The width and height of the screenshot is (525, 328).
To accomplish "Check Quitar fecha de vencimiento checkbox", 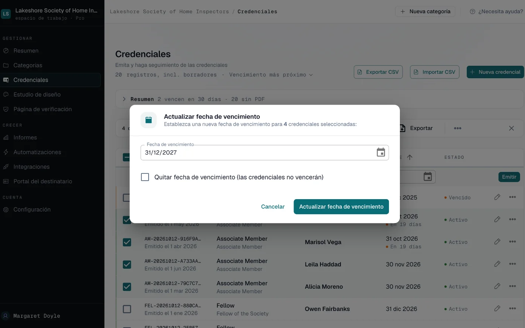I will [x=145, y=177].
